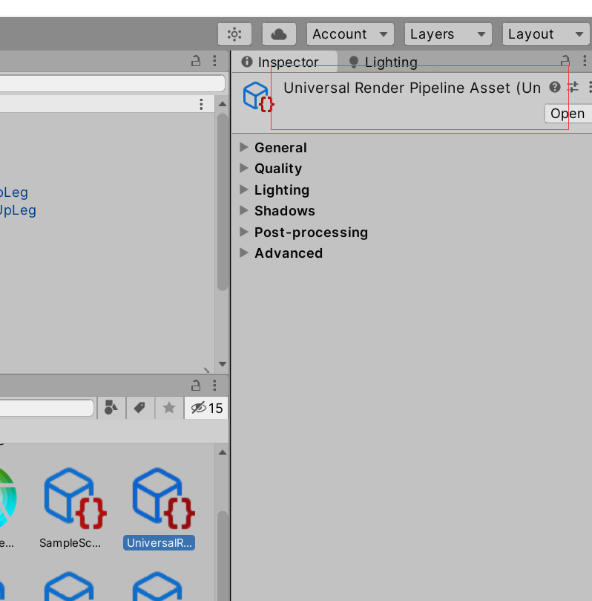Select the partially visible colorful asset thumbnail
The width and height of the screenshot is (592, 601).
[7, 497]
